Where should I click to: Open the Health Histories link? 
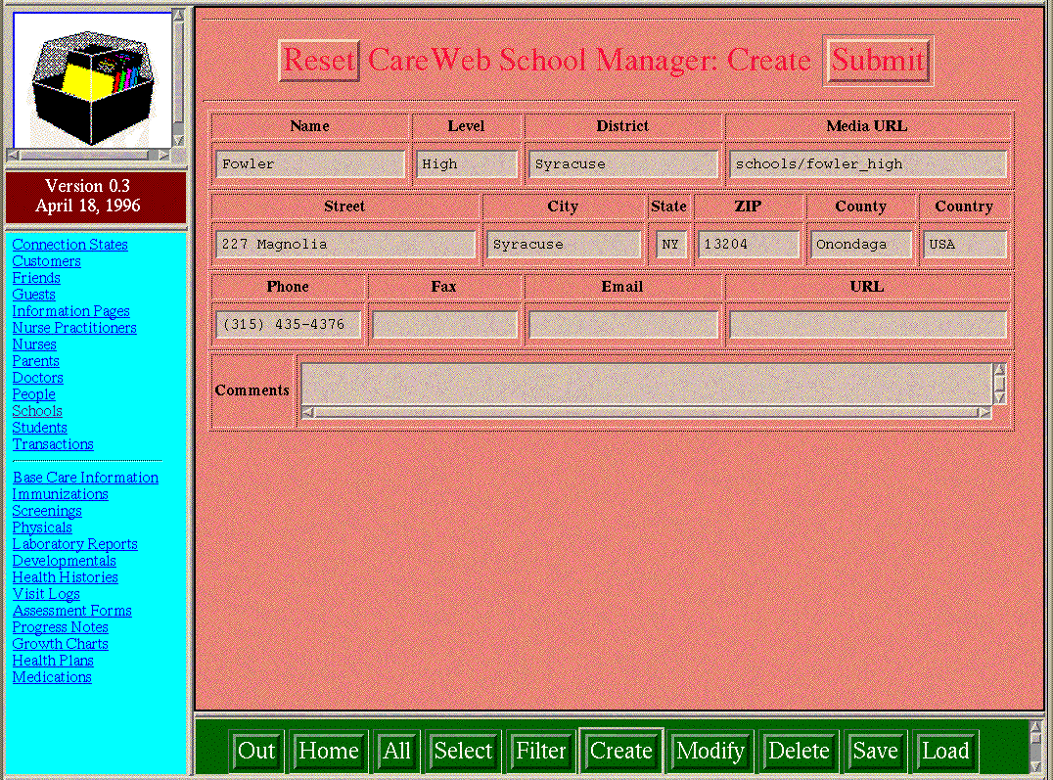pos(66,577)
